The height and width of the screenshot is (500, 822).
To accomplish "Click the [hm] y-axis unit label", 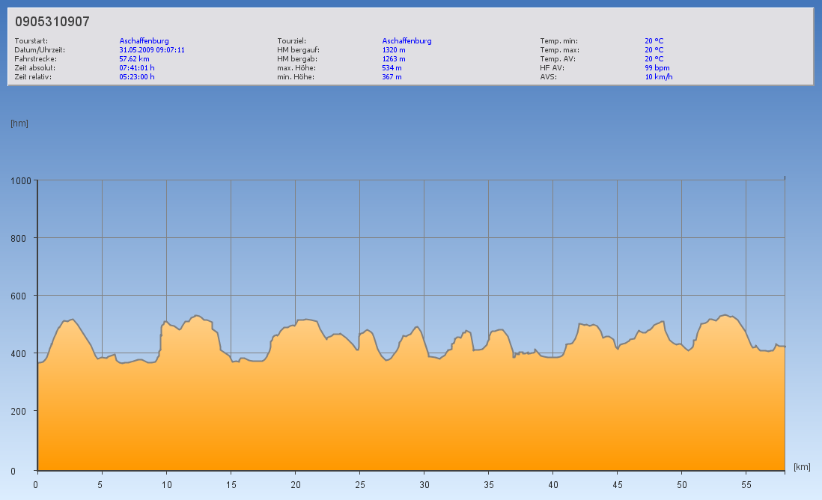I will click(x=19, y=124).
